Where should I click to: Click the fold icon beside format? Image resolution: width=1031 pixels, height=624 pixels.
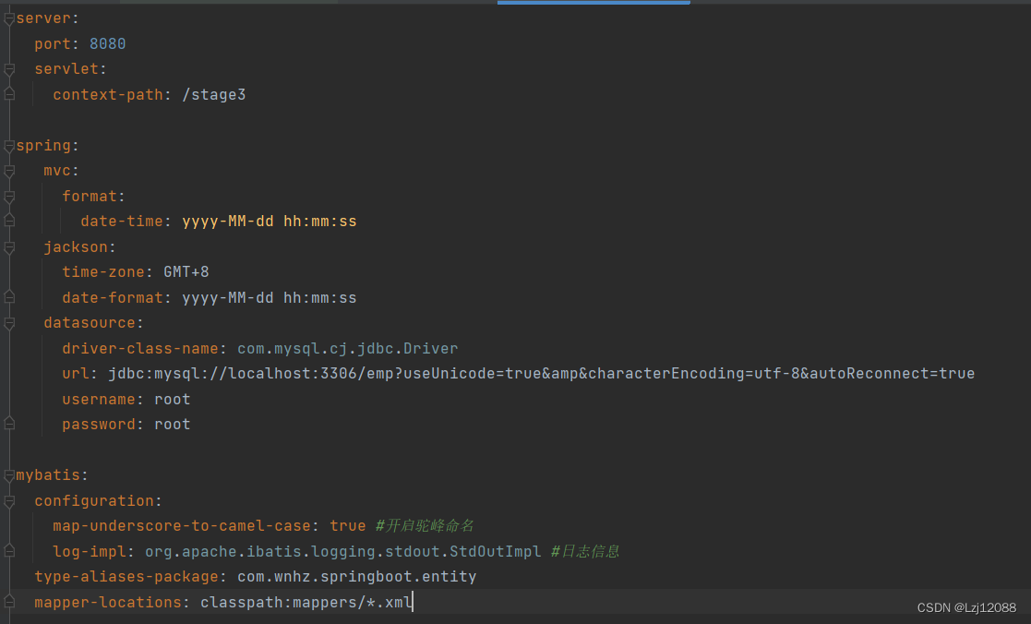pyautogui.click(x=8, y=196)
